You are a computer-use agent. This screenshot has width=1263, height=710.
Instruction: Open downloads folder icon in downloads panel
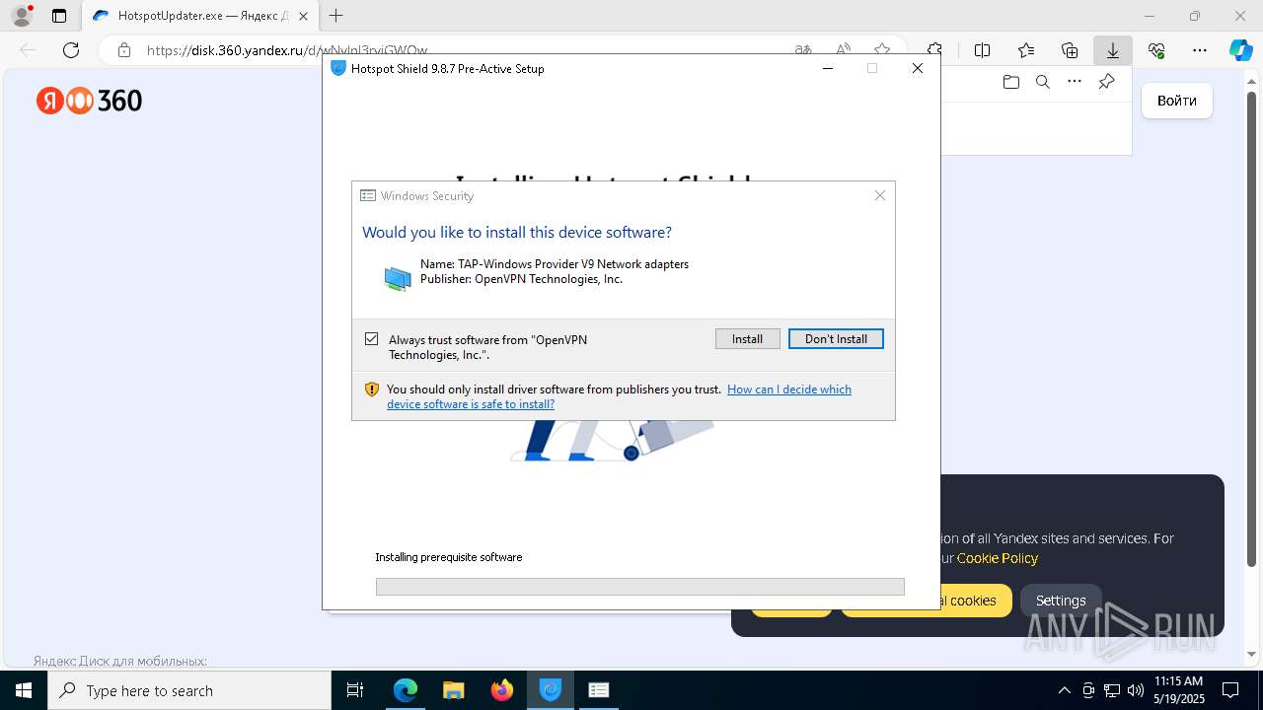(x=1010, y=82)
